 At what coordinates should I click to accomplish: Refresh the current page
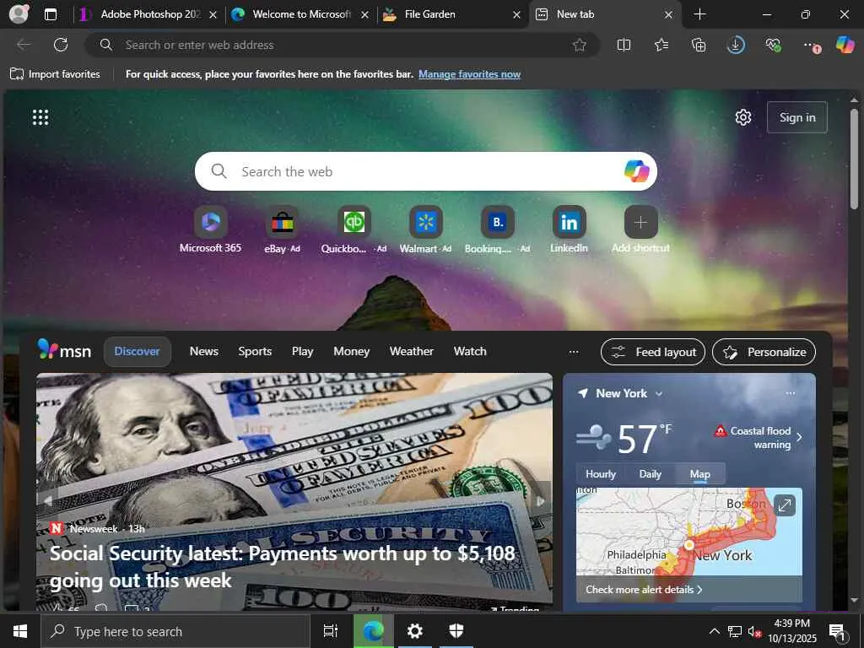click(x=61, y=45)
